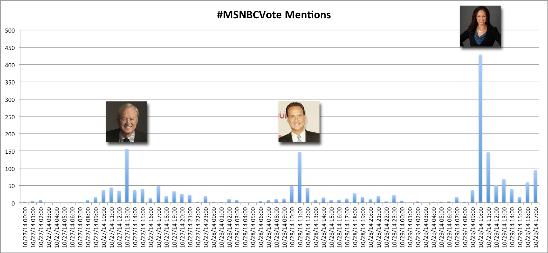The width and height of the screenshot is (548, 253).
Task: Click the 250 label on the vertical axis
Action: coord(10,117)
